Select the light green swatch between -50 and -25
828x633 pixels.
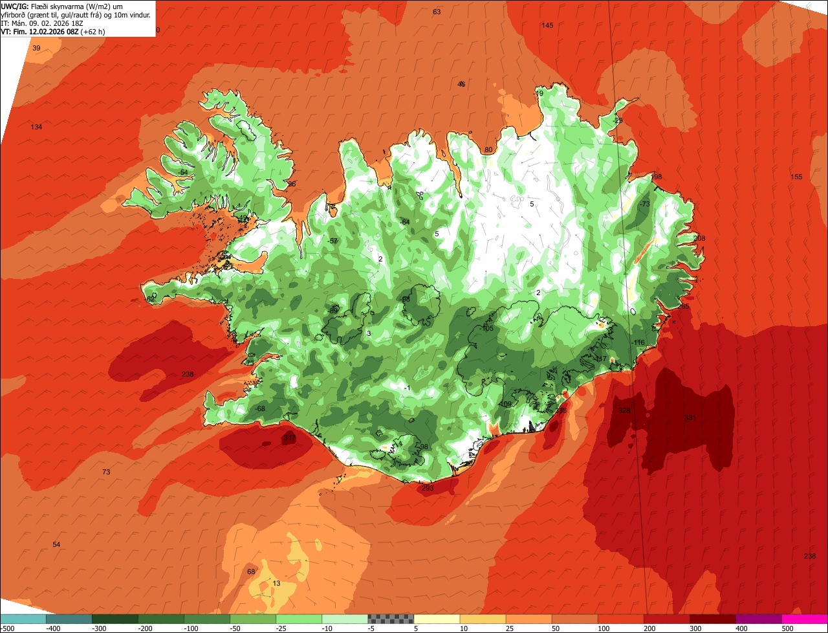tap(253, 619)
